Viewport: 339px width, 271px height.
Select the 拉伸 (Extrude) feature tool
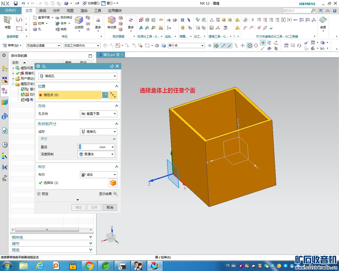[x=39, y=23]
